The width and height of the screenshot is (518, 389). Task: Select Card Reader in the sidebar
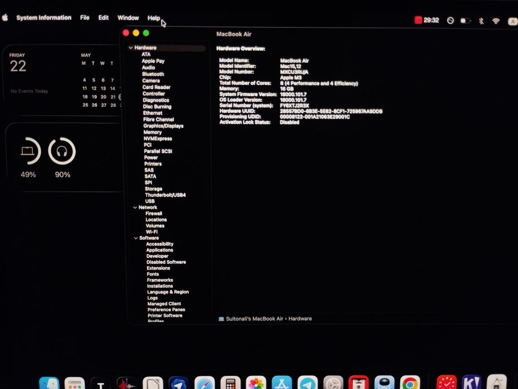[x=156, y=87]
